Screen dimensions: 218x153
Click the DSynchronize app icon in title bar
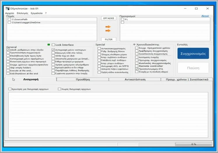click(7, 8)
